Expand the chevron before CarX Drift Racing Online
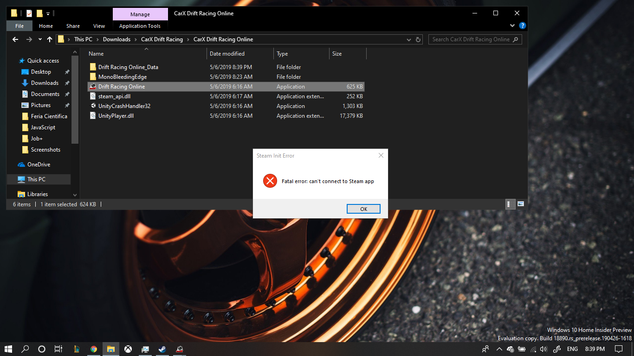Image resolution: width=634 pixels, height=356 pixels. [x=188, y=39]
